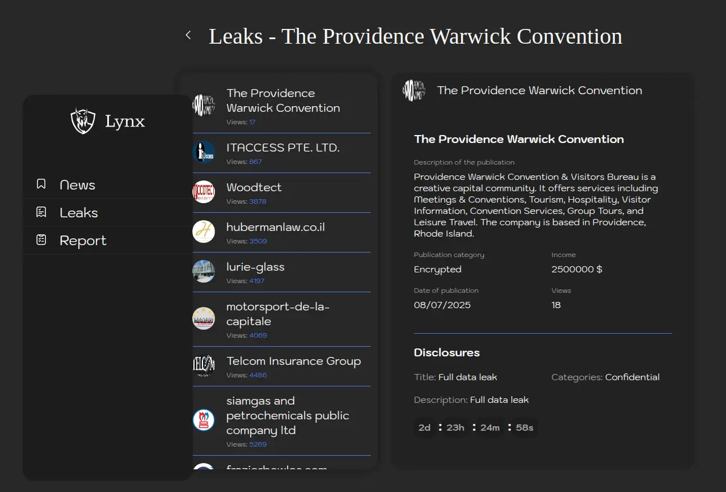
Task: Open the News menu item
Action: click(x=77, y=185)
